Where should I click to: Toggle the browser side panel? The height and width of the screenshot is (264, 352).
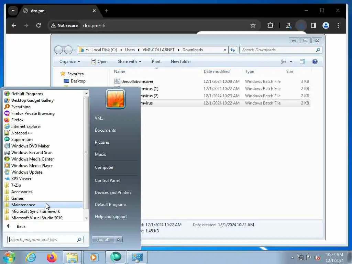coord(313,25)
